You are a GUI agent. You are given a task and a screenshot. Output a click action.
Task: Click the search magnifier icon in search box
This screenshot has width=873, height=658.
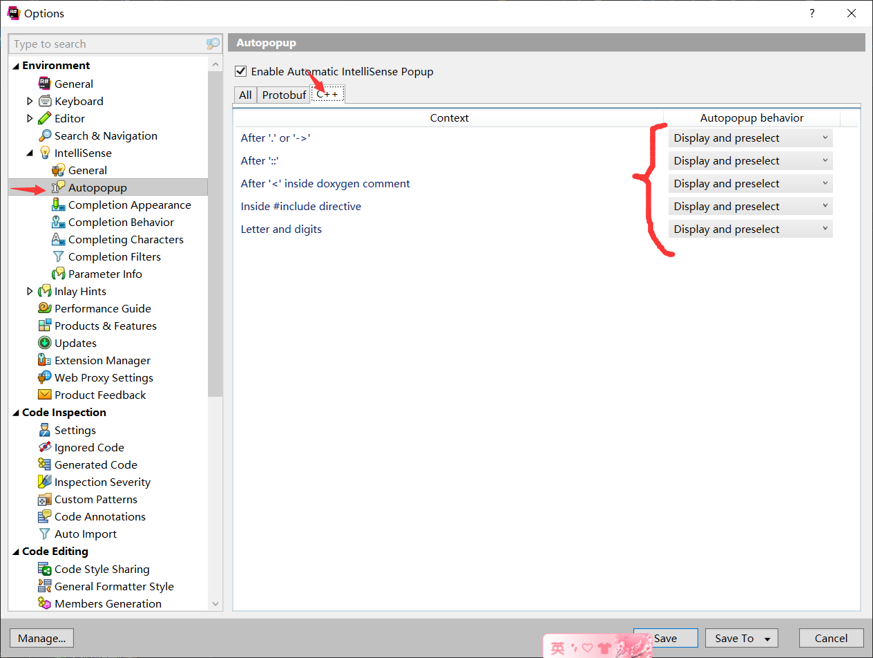pyautogui.click(x=213, y=44)
